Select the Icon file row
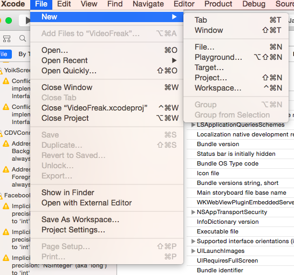The image size is (294, 275). click(241, 173)
